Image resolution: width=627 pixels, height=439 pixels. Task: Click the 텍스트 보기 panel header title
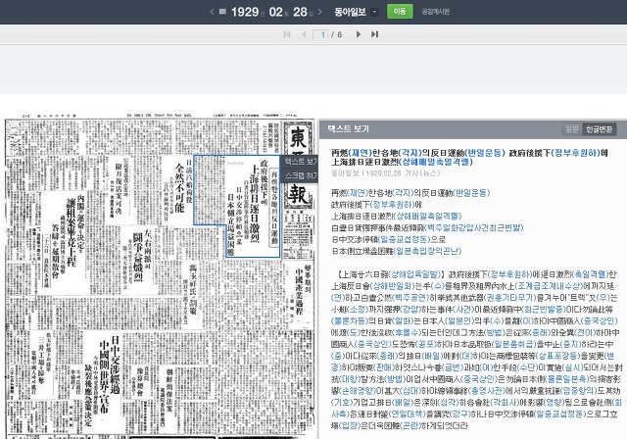(x=349, y=128)
